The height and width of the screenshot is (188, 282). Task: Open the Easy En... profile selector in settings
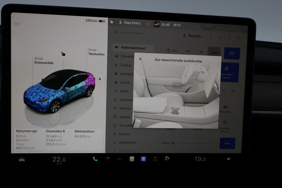tap(194, 36)
